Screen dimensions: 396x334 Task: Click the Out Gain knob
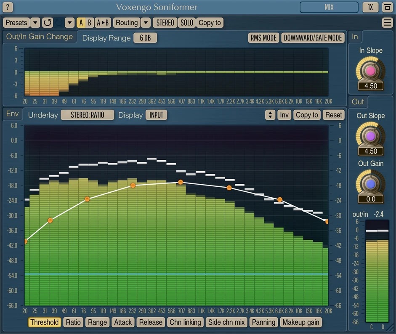pyautogui.click(x=370, y=184)
